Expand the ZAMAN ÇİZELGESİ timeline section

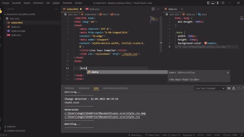coord(16,131)
